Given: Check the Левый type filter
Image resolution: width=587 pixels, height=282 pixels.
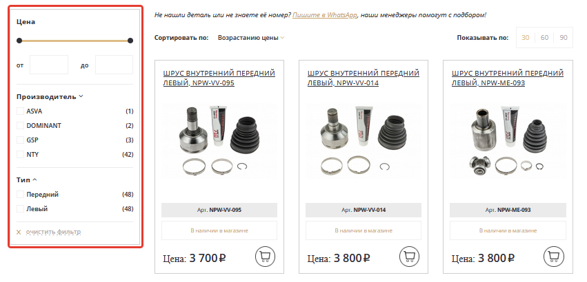Looking at the screenshot, I should pyautogui.click(x=20, y=209).
